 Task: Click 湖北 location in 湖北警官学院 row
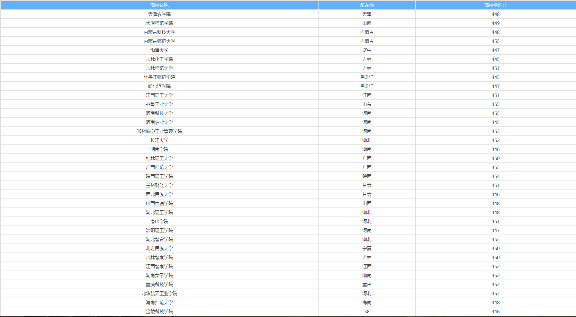tap(367, 239)
